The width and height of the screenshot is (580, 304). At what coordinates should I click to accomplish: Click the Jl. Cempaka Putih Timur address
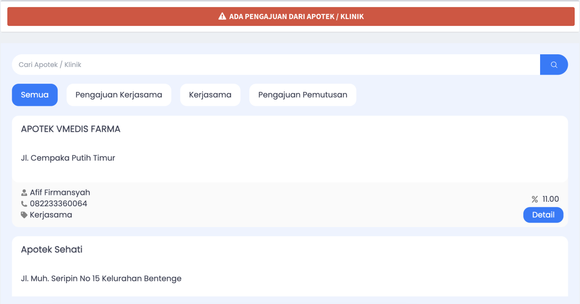point(68,158)
